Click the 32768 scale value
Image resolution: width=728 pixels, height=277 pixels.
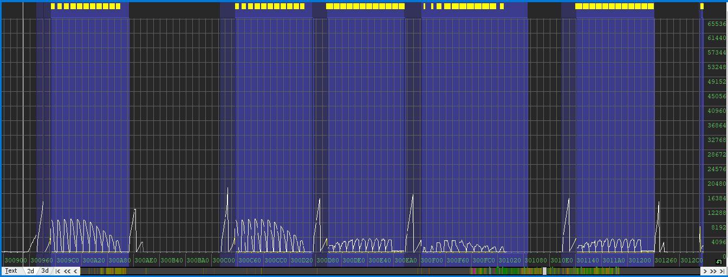[716, 140]
